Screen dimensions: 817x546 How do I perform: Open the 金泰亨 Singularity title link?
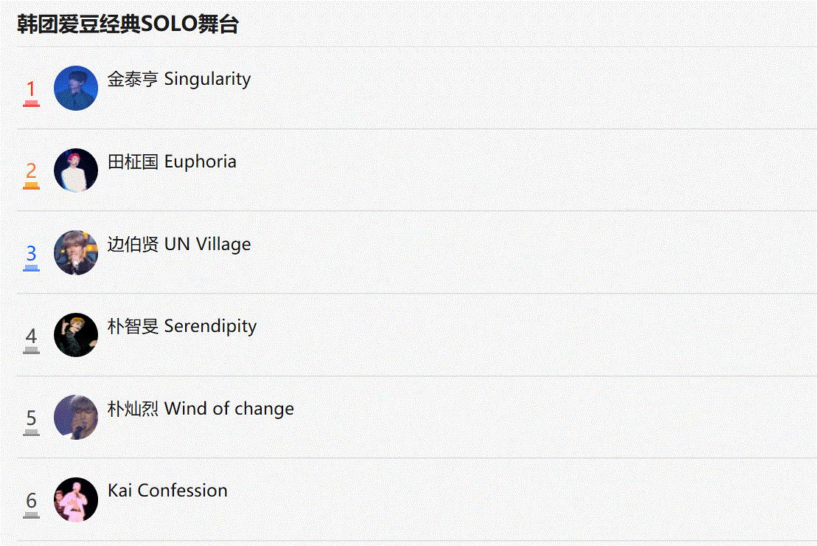click(178, 79)
